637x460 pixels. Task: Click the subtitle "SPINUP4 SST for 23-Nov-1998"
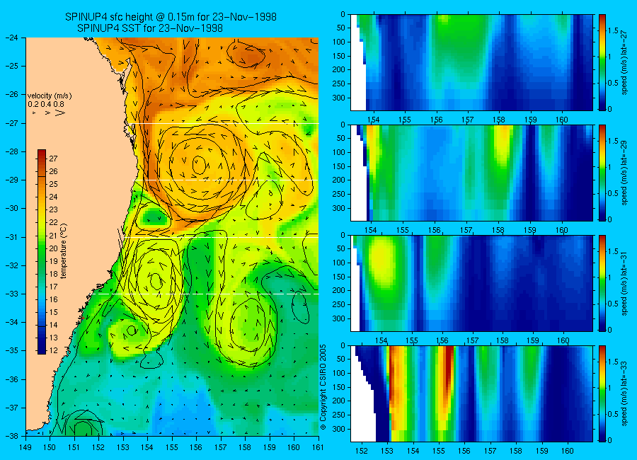point(150,28)
